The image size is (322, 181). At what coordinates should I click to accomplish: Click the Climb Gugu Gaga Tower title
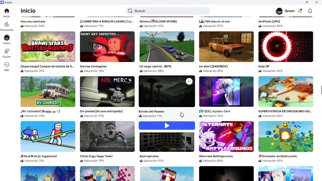pyautogui.click(x=96, y=156)
